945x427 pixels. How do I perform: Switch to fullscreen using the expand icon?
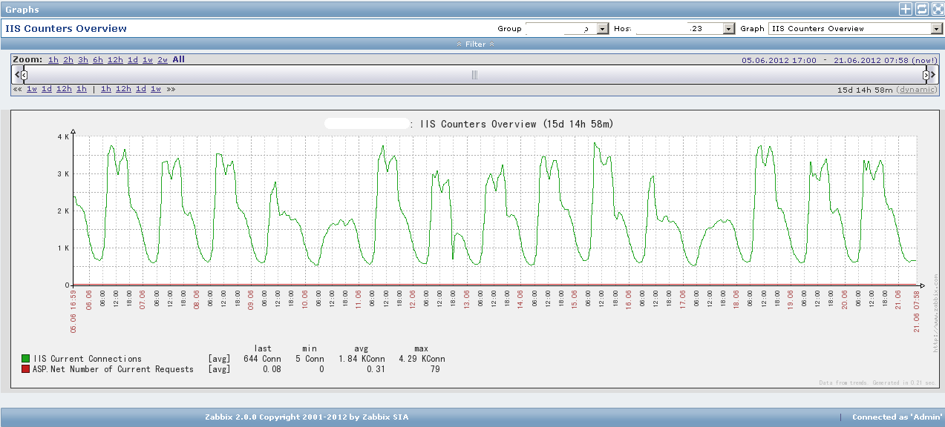pyautogui.click(x=937, y=9)
